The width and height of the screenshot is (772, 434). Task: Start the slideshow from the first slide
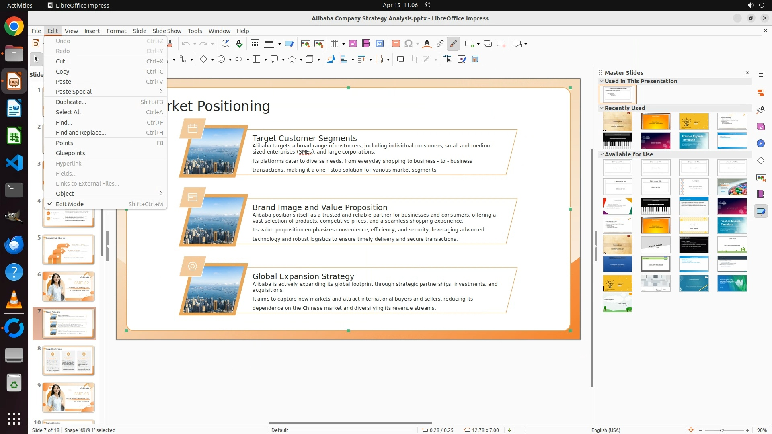click(x=305, y=44)
